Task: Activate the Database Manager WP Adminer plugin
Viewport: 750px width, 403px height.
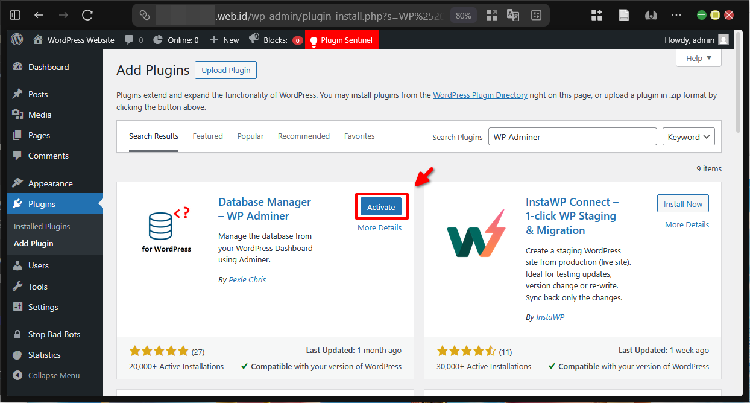Action: (381, 206)
